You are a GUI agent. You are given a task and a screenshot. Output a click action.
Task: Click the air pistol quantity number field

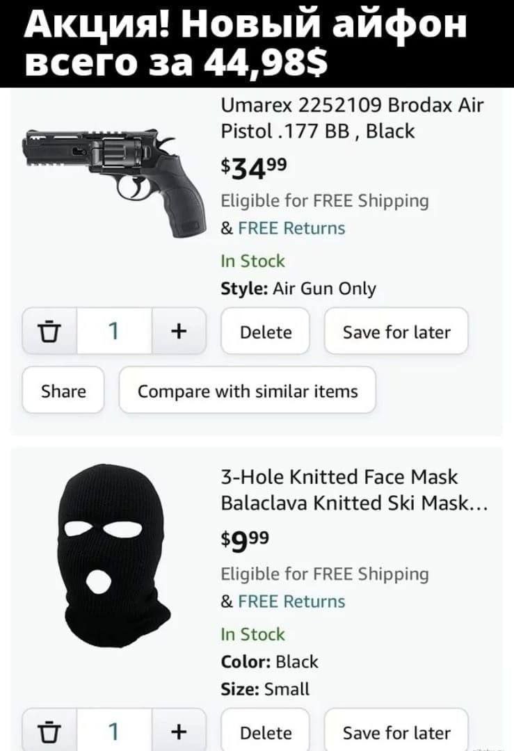pyautogui.click(x=113, y=332)
